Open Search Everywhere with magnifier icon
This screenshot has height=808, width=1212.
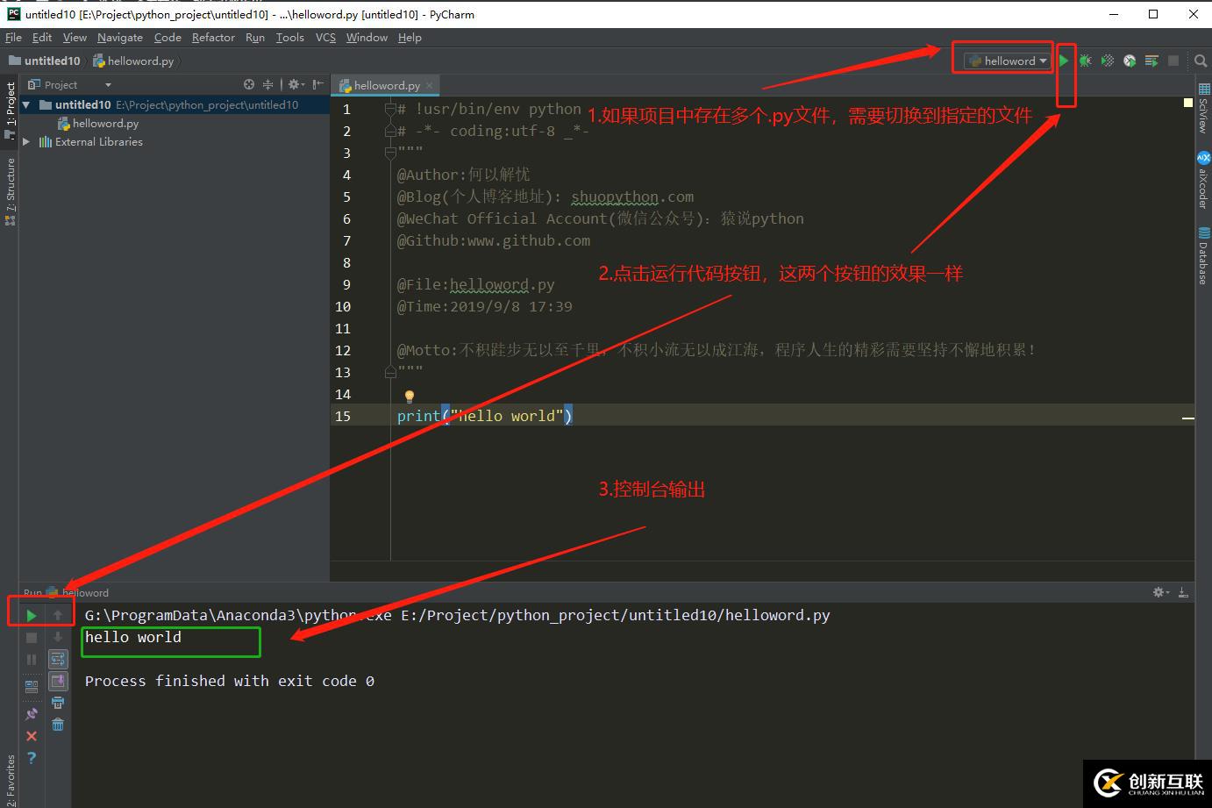tap(1201, 61)
